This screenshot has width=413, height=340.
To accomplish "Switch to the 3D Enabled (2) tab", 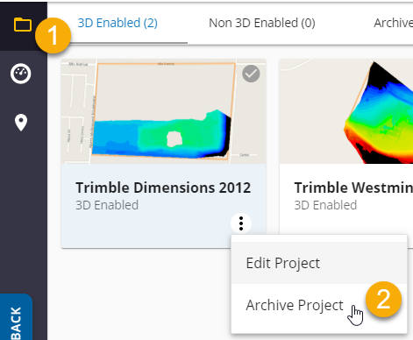I will click(117, 23).
